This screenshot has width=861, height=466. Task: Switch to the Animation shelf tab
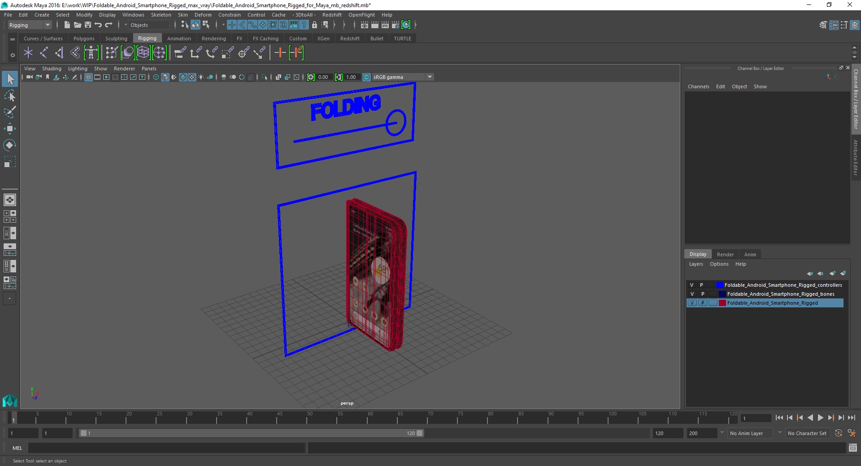[x=179, y=39]
